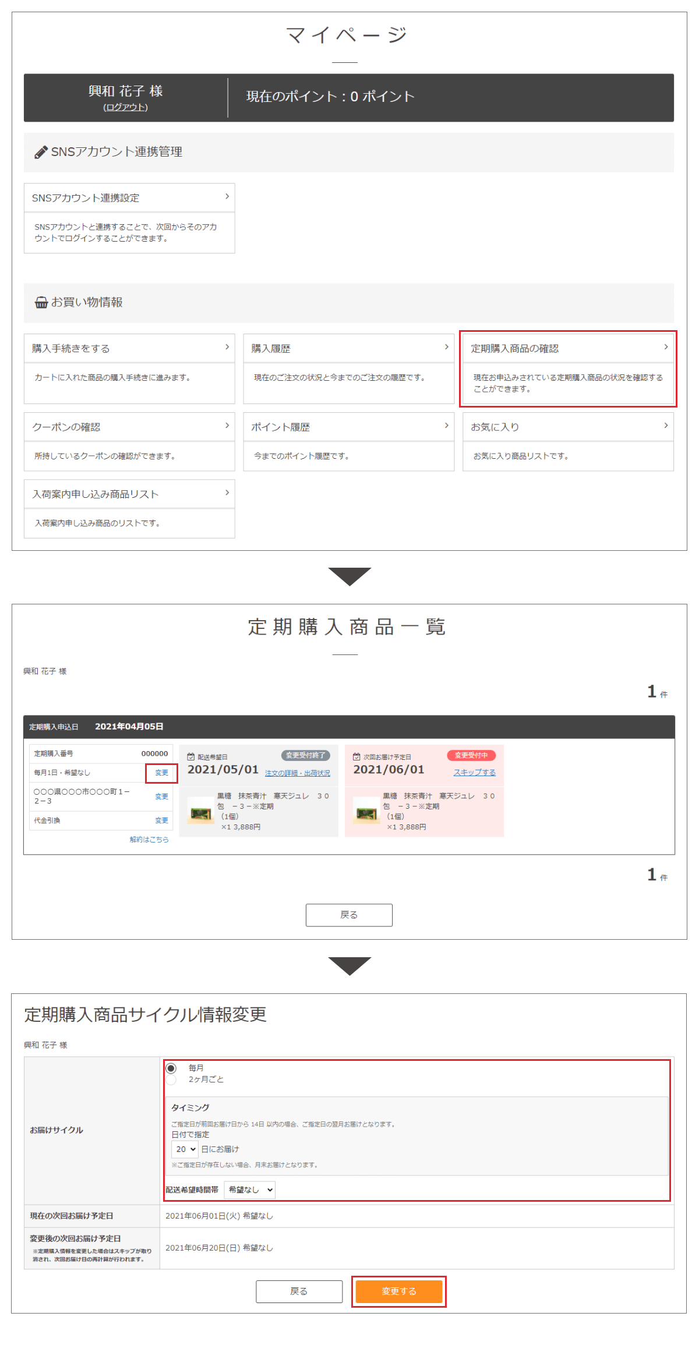Click the お届けサイクル row label

pos(57,1130)
